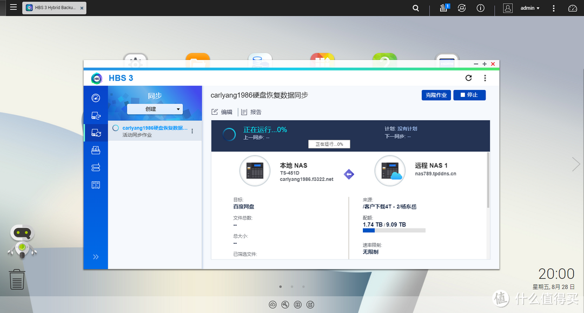Click the 停止 button
Viewport: 584px width, 313px height.
pos(469,95)
